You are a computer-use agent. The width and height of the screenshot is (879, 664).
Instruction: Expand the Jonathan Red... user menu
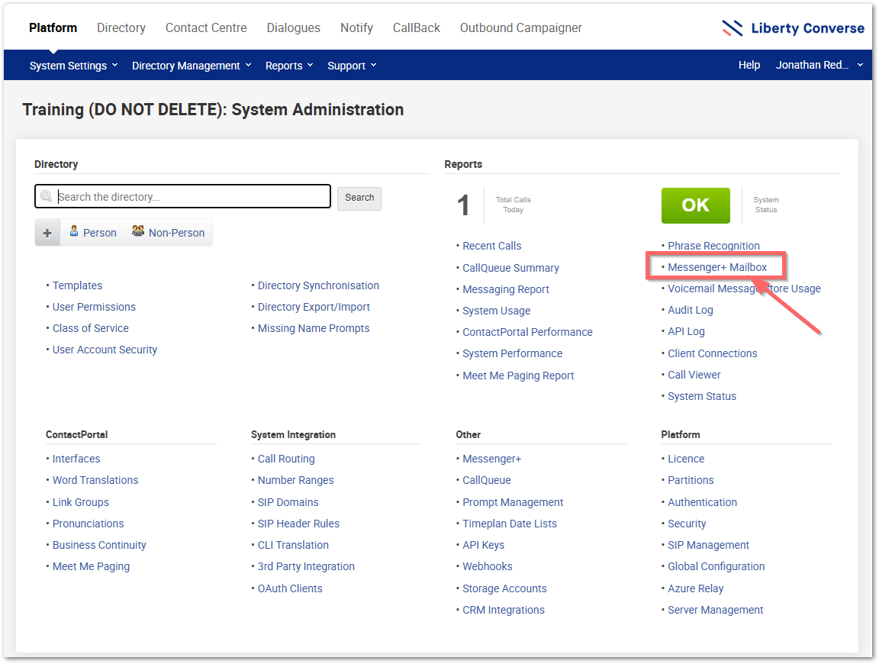pos(819,65)
